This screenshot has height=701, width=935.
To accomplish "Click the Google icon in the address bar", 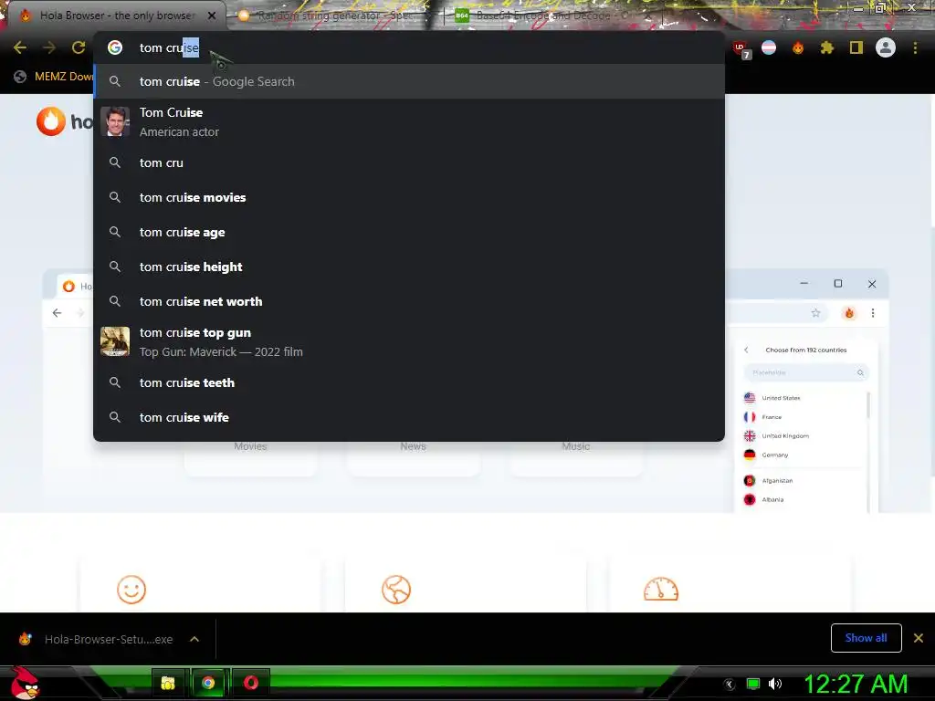I will click(x=115, y=47).
